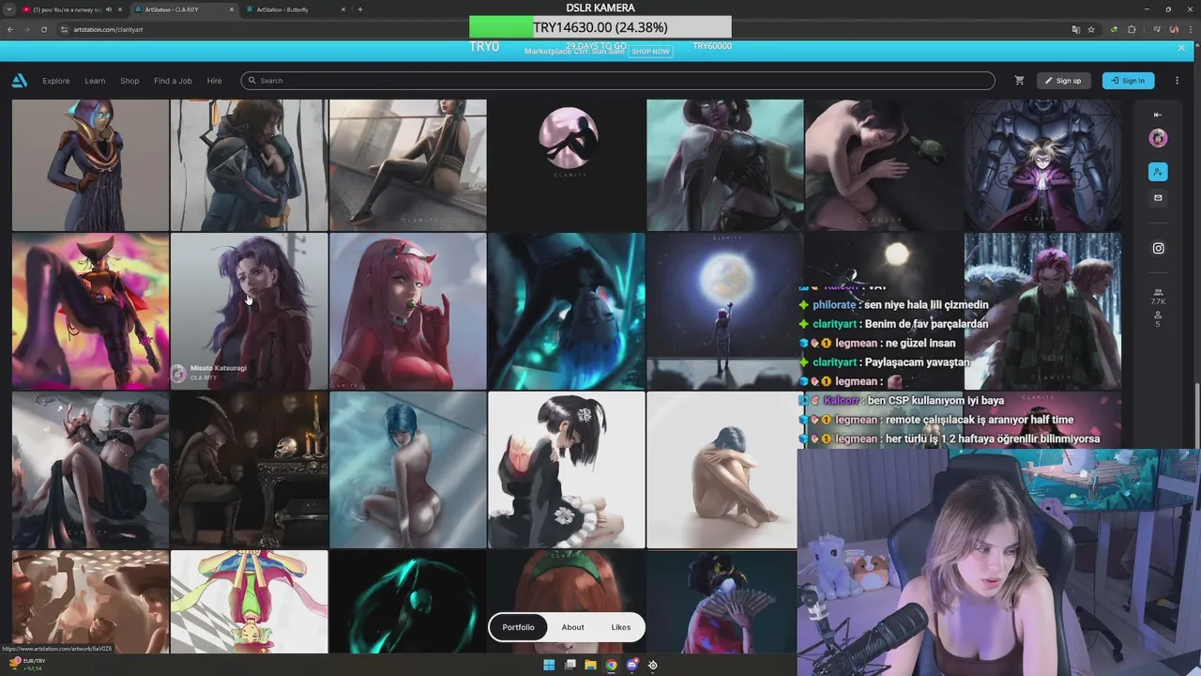The width and height of the screenshot is (1201, 676).
Task: Open the Chrome profile avatar
Action: coord(1174,29)
